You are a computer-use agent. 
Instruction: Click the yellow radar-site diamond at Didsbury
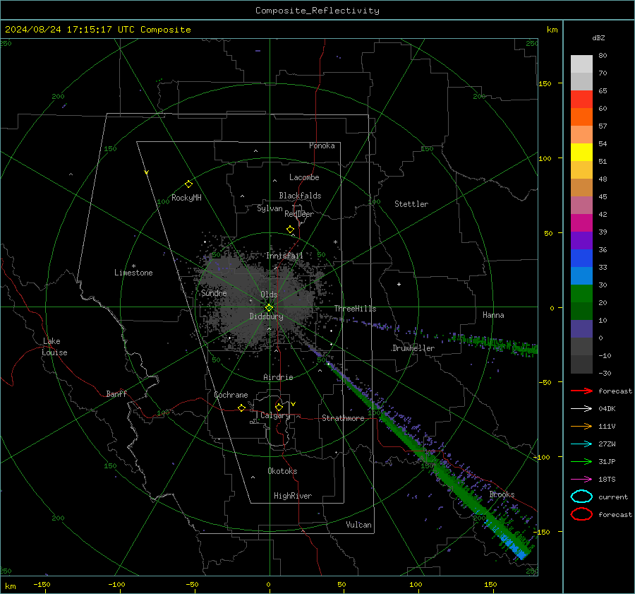pyautogui.click(x=269, y=308)
